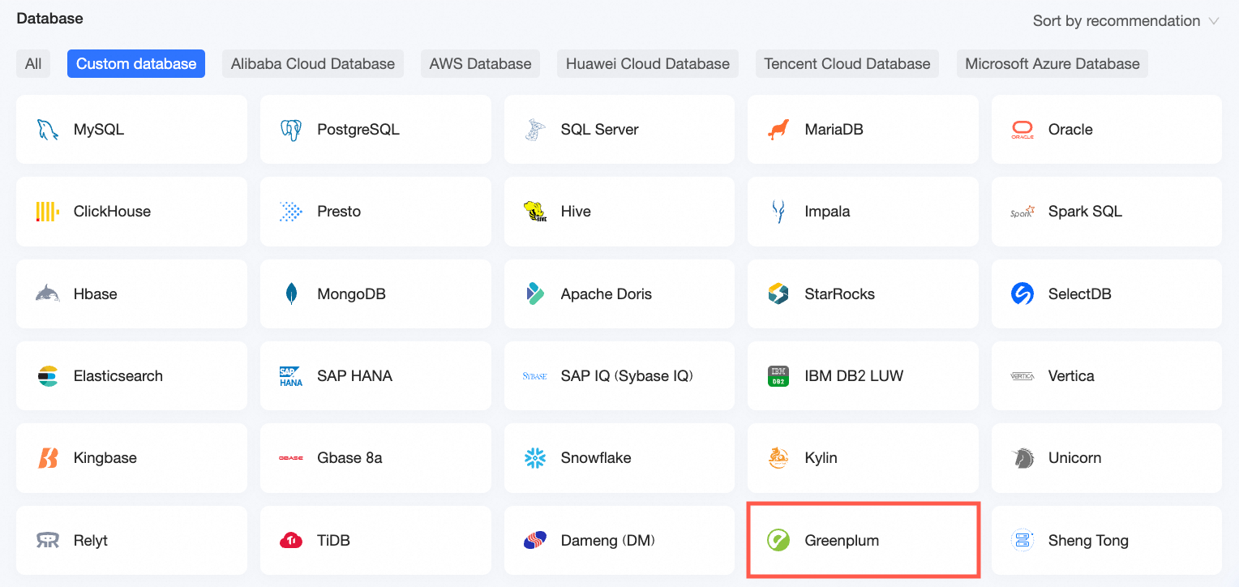Choose the ClickHouse label text
Image resolution: width=1239 pixels, height=587 pixels.
pos(112,212)
